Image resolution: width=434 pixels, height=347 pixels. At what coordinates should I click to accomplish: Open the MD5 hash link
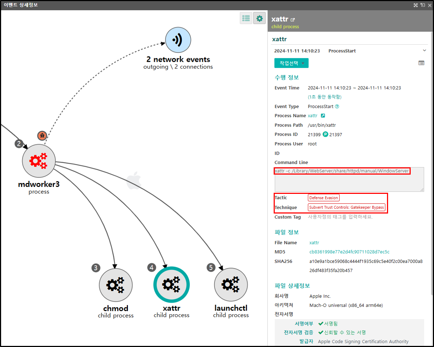[349, 252]
